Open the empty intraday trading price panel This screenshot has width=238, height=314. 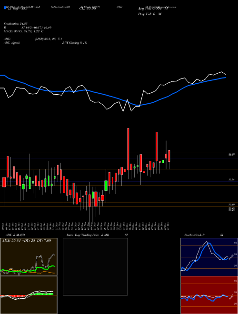pyautogui.click(x=95, y=266)
